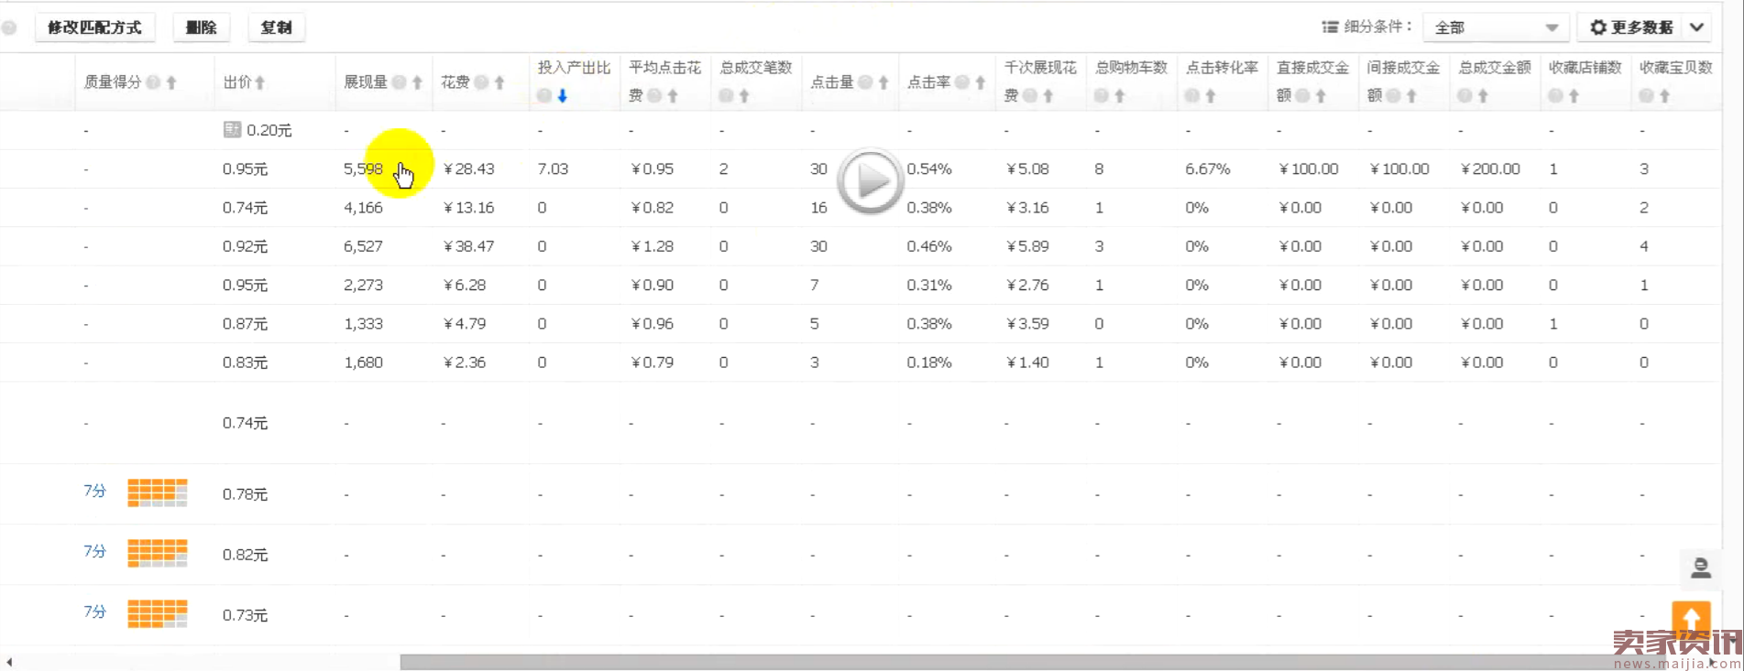
Task: Open the 更多数据 button
Action: (x=1632, y=27)
